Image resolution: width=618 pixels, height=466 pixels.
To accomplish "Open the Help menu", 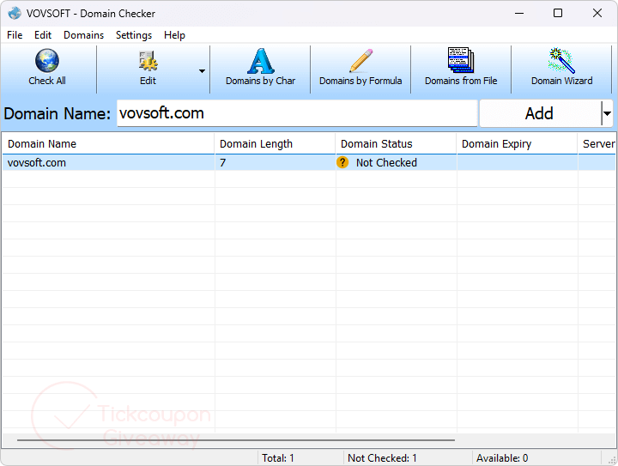I will [174, 35].
